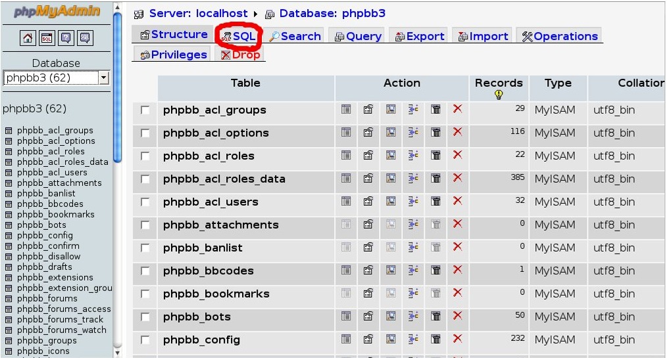Switch to the Structure tab
The image size is (667, 358).
click(x=174, y=34)
